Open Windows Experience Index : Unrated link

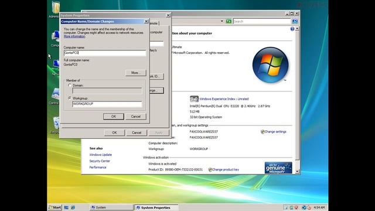[x=224, y=99]
